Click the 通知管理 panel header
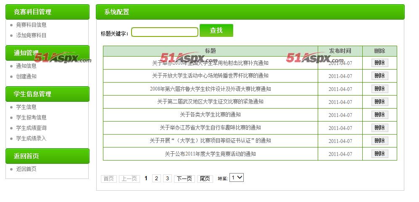Screen dimensions: 419x202 47,53
